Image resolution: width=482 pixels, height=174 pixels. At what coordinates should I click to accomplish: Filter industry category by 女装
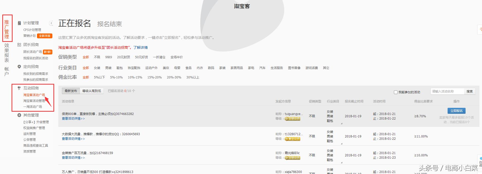[x=97, y=68]
